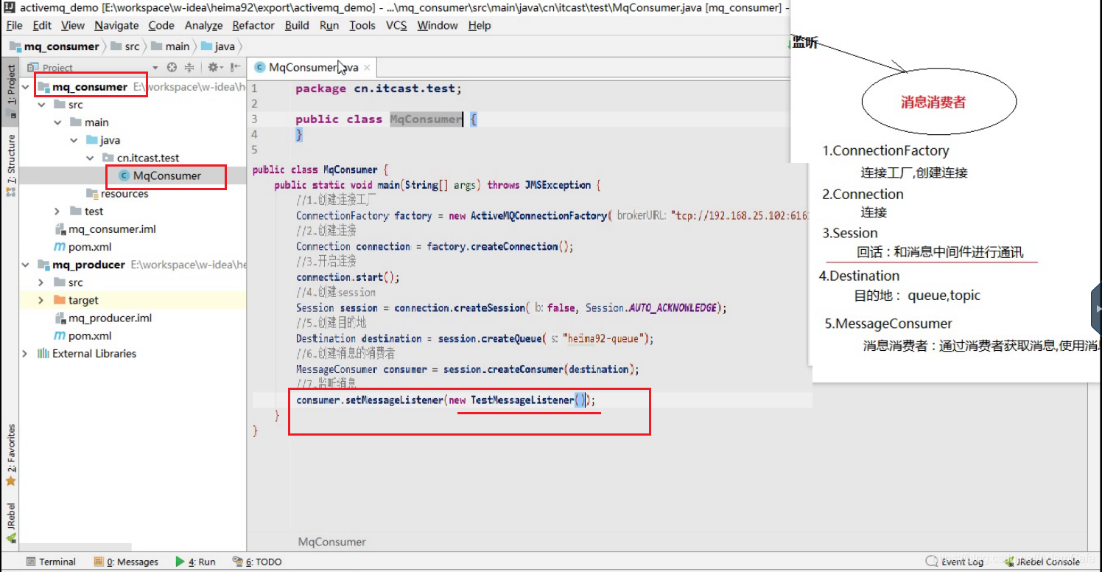Image resolution: width=1102 pixels, height=572 pixels.
Task: Click the package cn.itcast.test statement
Action: click(x=378, y=88)
